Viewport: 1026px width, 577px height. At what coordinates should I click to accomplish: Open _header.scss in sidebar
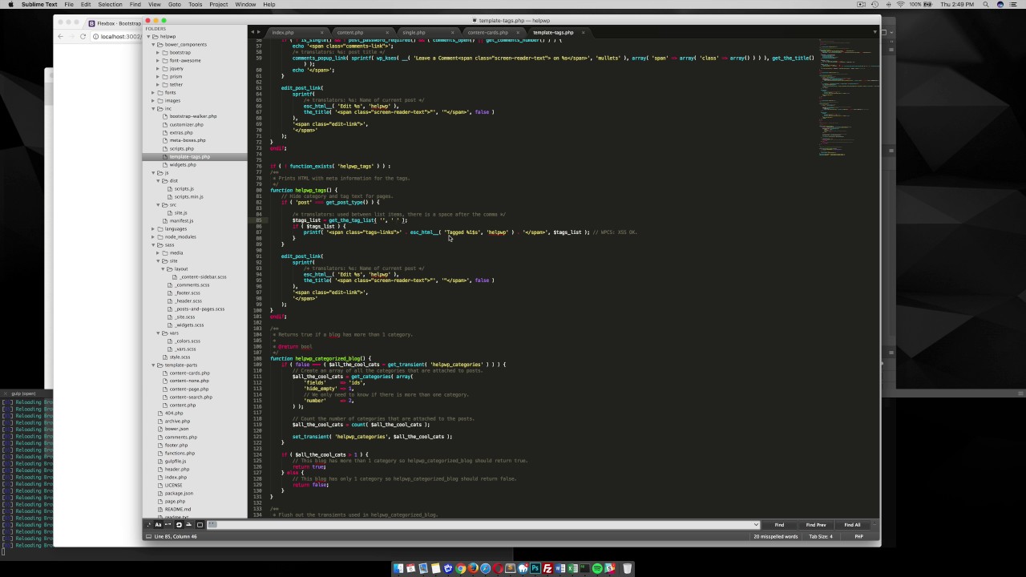pyautogui.click(x=188, y=301)
